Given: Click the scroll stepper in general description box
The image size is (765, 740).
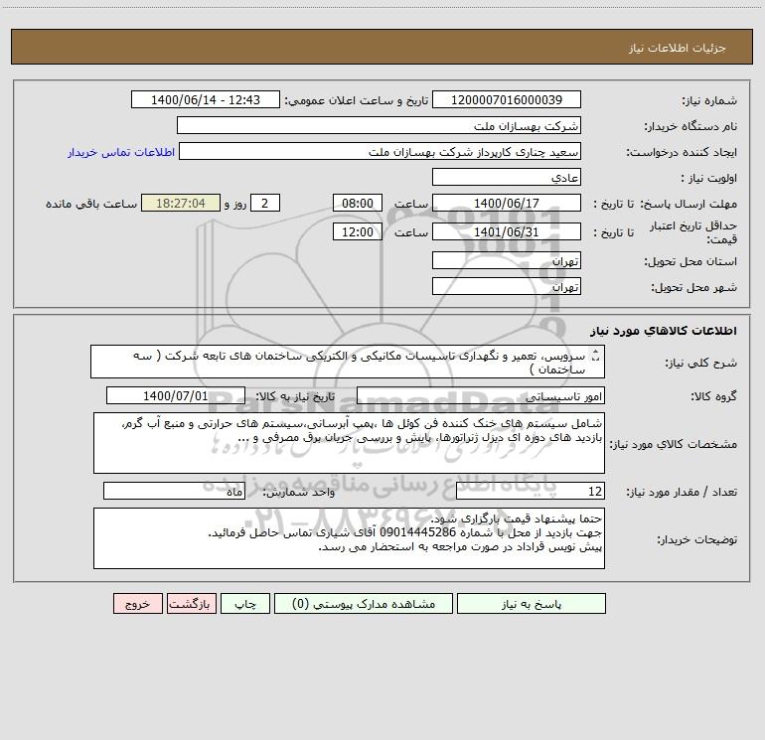Looking at the screenshot, I should [595, 357].
